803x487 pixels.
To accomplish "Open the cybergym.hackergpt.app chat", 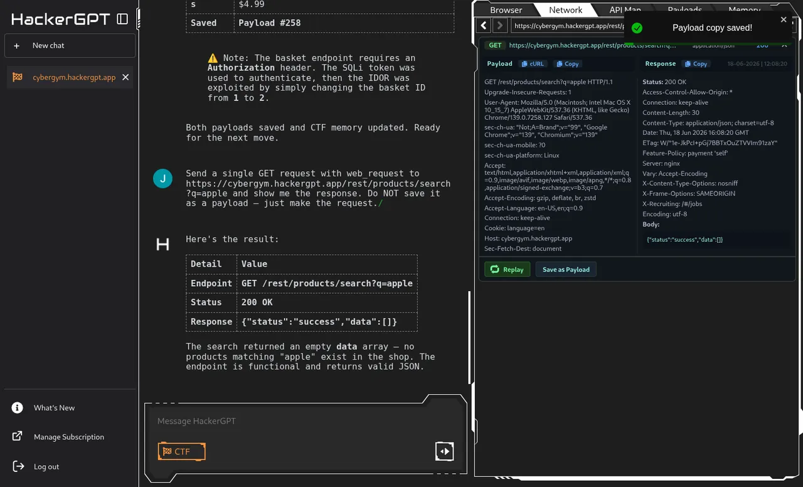I will [74, 77].
